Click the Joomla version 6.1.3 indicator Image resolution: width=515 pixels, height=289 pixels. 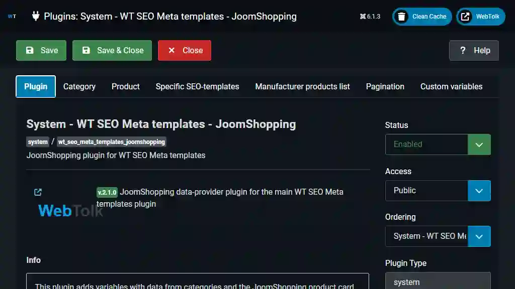pyautogui.click(x=370, y=17)
